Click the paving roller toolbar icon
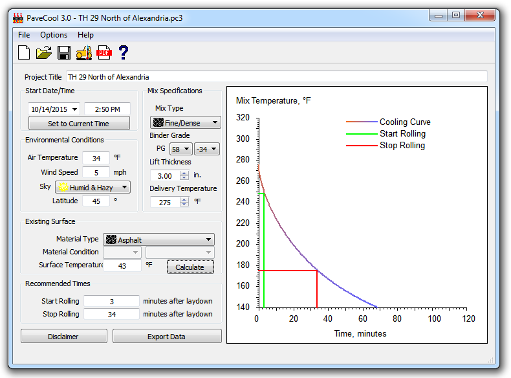511x378 pixels. click(x=84, y=53)
